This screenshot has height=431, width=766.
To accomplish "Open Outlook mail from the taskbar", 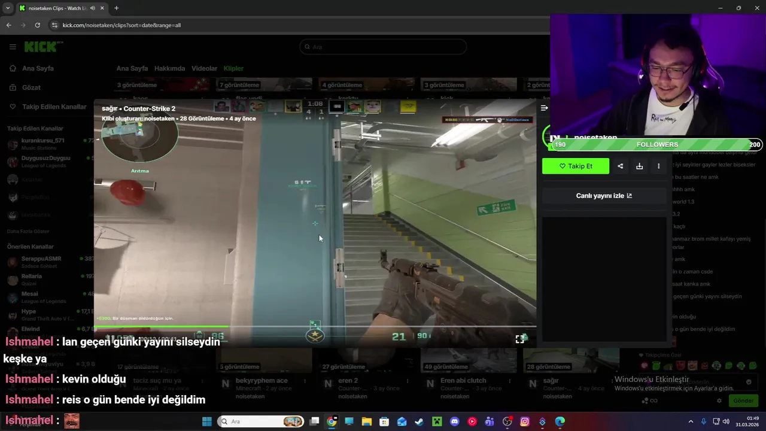I will pyautogui.click(x=402, y=421).
